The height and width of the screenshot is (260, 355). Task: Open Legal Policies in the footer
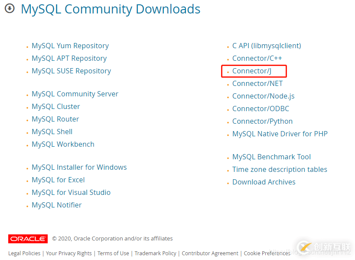tap(24, 253)
